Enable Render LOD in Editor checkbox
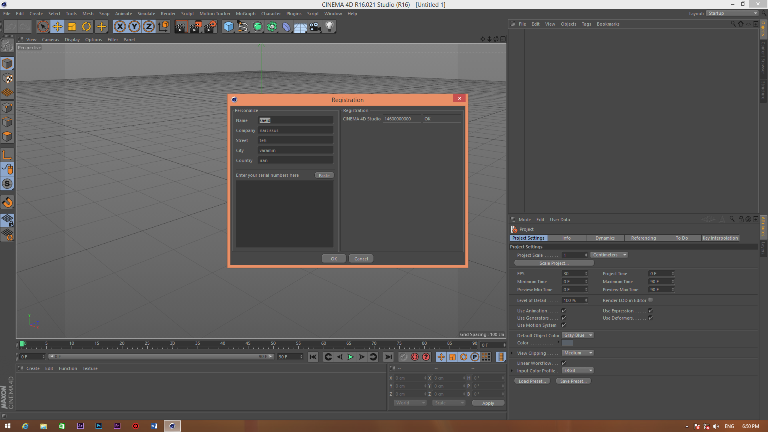 [650, 300]
